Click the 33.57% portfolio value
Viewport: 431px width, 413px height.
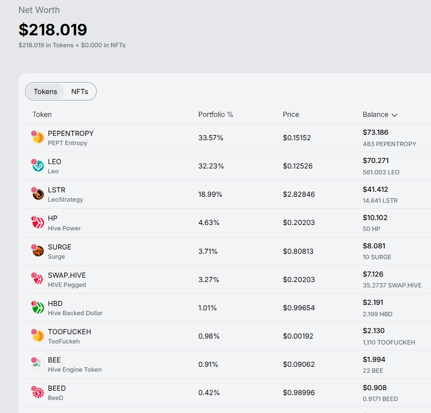pos(210,137)
